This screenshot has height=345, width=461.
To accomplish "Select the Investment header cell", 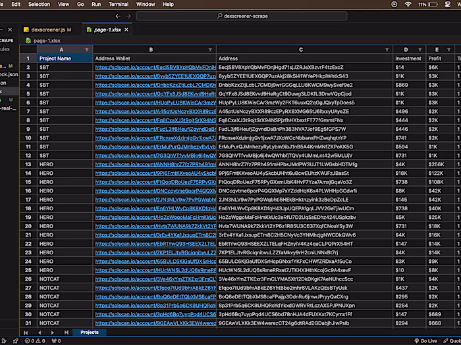I will (x=409, y=58).
